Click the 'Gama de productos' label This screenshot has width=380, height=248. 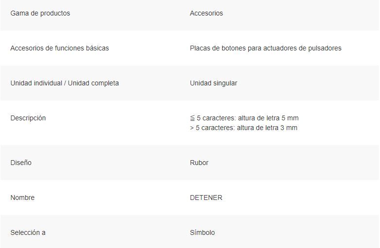pos(40,13)
